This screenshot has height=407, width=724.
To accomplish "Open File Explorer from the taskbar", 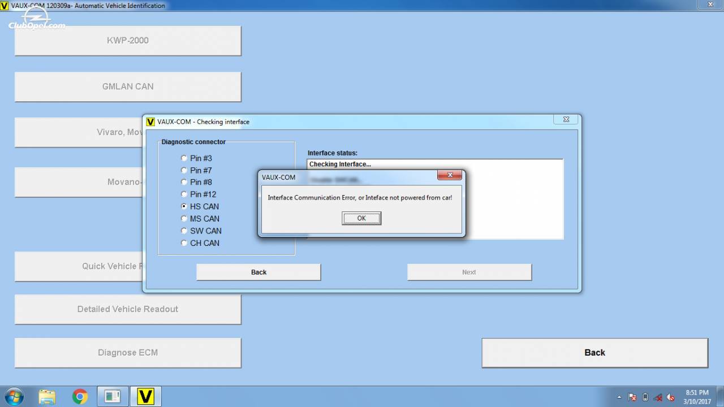I will (x=48, y=396).
